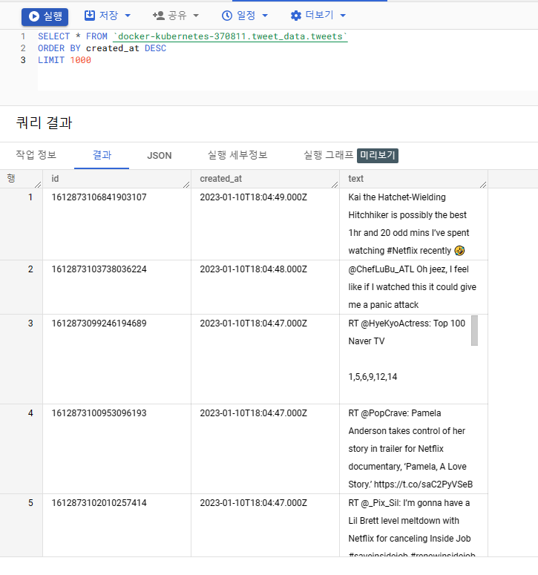Image resolution: width=538 pixels, height=575 pixels.
Task: Expand the 저장 dropdown arrow
Action: [128, 16]
